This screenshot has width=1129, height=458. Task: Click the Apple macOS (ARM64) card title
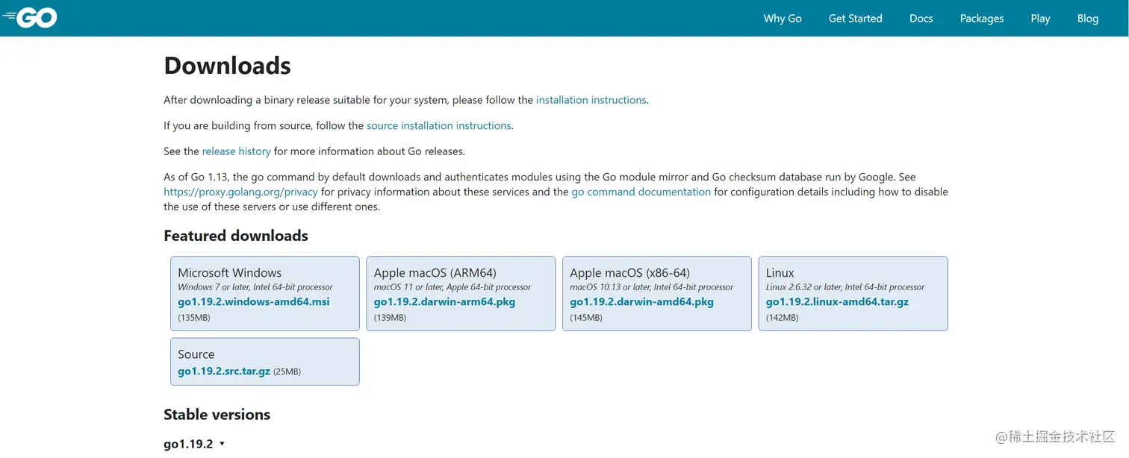(x=435, y=273)
